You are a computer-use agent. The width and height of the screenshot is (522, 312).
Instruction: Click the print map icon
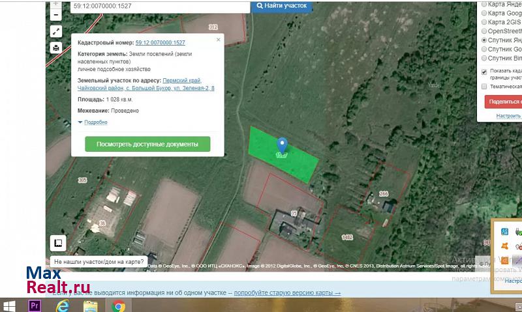(55, 48)
